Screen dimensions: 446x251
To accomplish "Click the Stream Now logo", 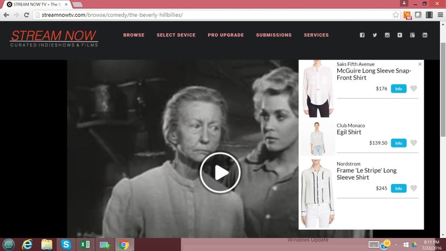I will (54, 39).
